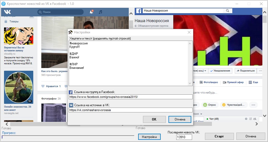This screenshot has width=268, height=142.
Task: Click Отмена in the Настройки dialog
Action: pyautogui.click(x=180, y=119)
